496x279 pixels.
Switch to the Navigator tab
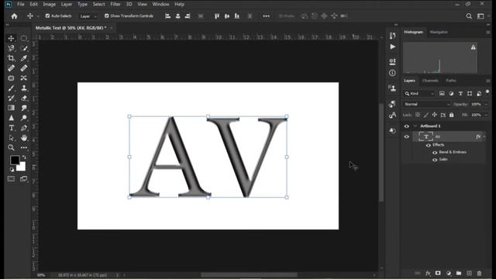coord(439,33)
